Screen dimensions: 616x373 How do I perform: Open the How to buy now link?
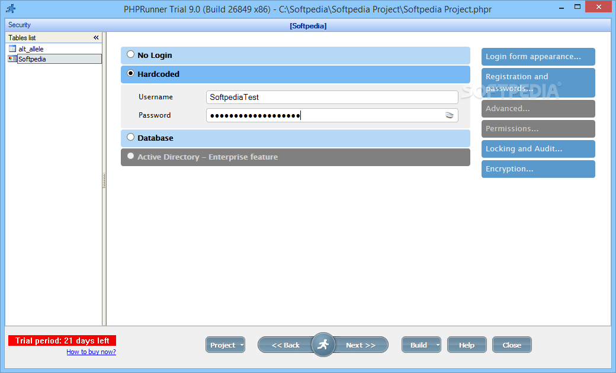91,352
